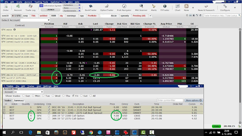Expand the arrow next to Configure
This screenshot has width=242, height=136.
pos(235,8)
